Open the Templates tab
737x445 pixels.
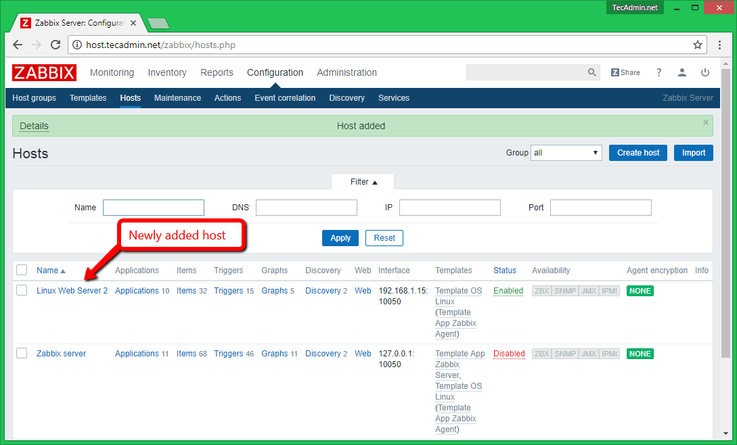click(88, 98)
